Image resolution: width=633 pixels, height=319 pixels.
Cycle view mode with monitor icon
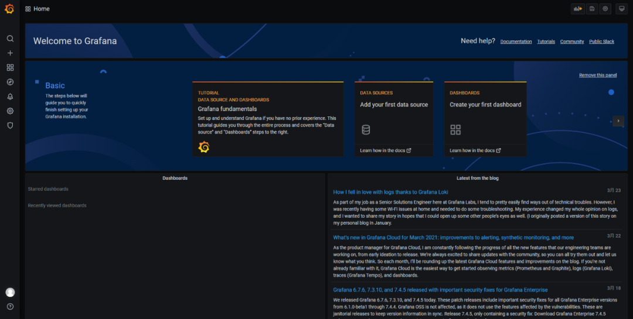pyautogui.click(x=622, y=8)
